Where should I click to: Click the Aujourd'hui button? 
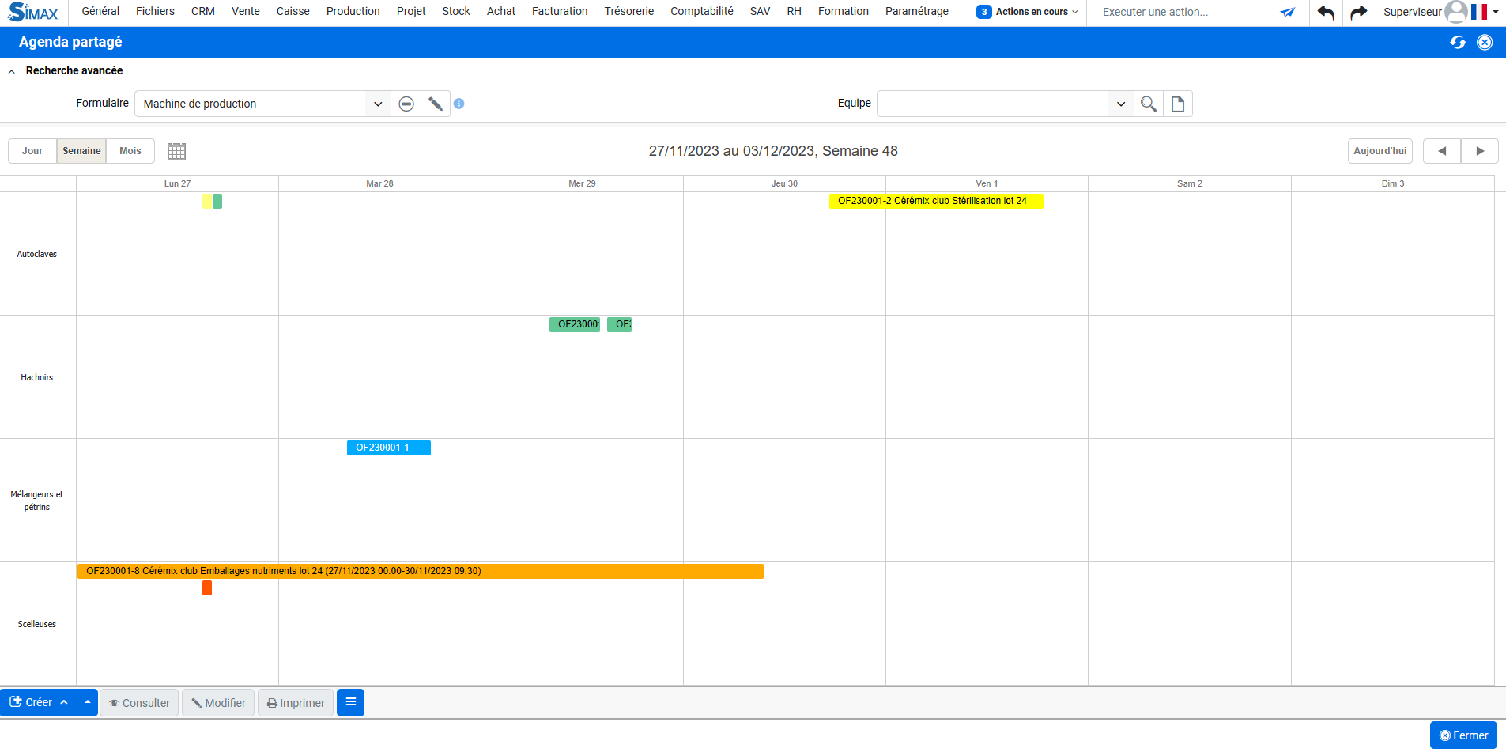tap(1380, 151)
